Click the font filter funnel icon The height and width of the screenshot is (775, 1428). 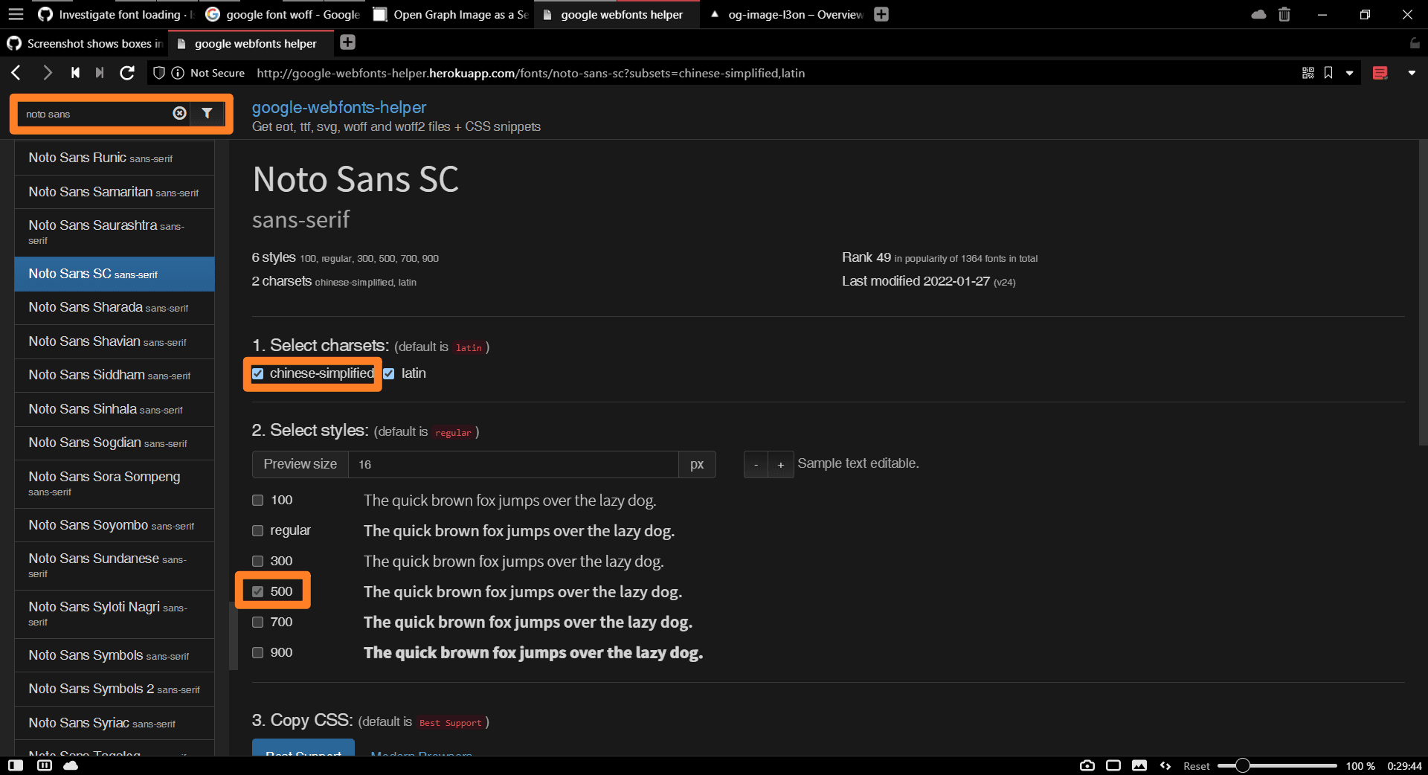click(208, 113)
